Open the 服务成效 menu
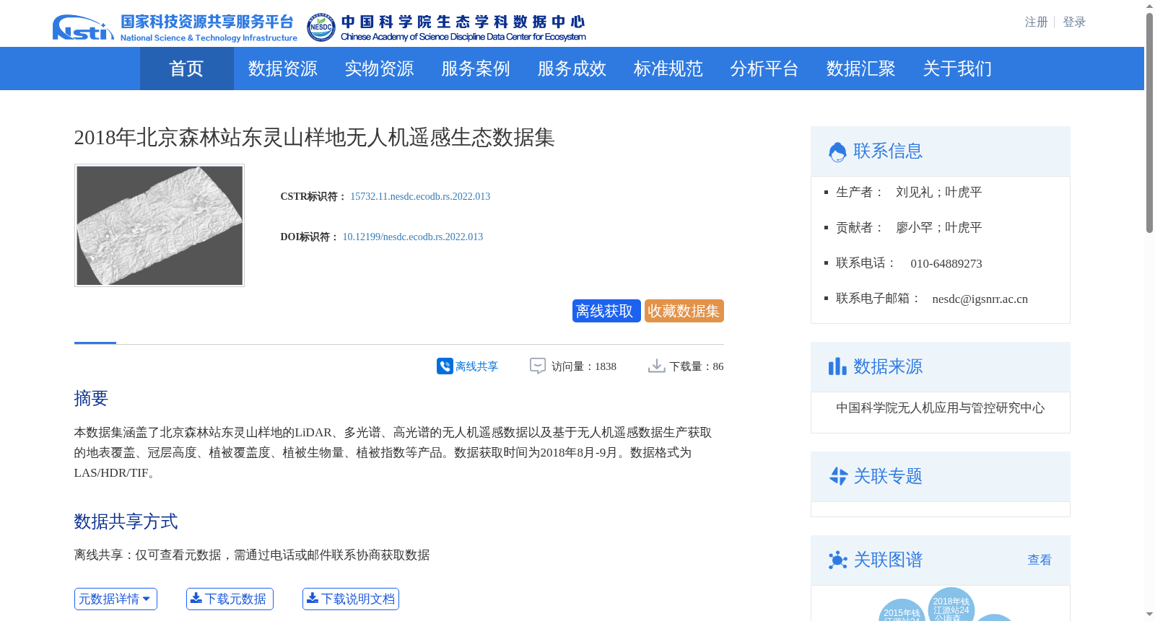 [x=572, y=69]
